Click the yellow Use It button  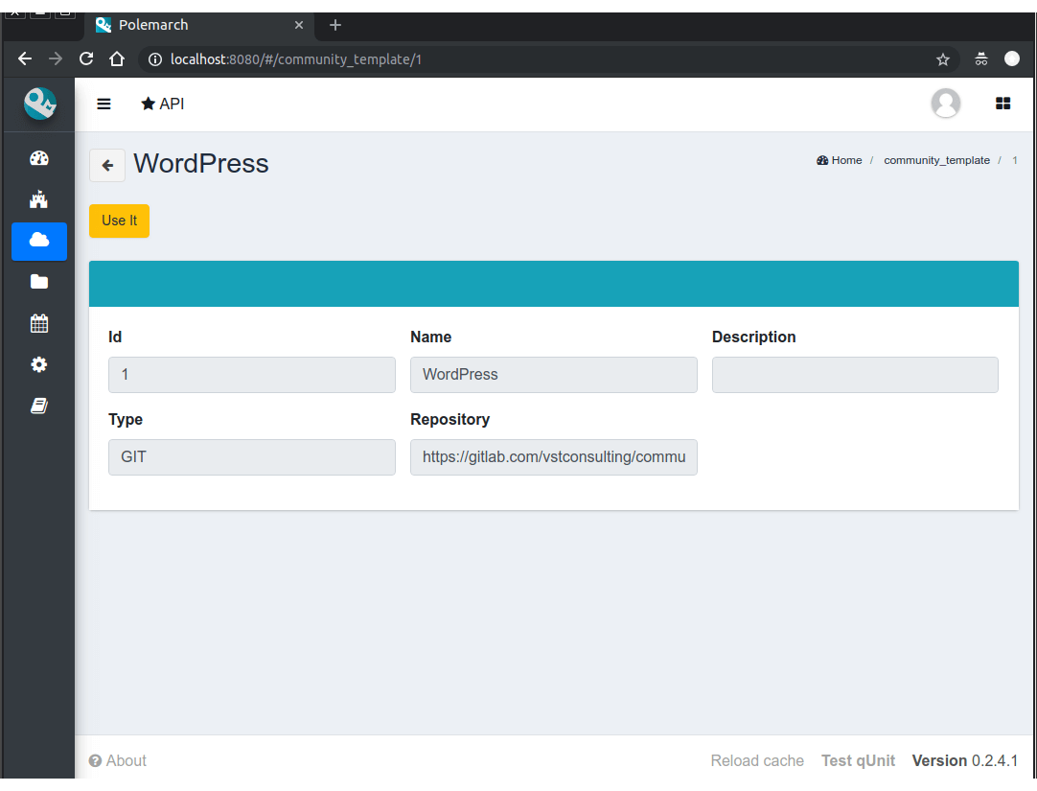click(119, 221)
